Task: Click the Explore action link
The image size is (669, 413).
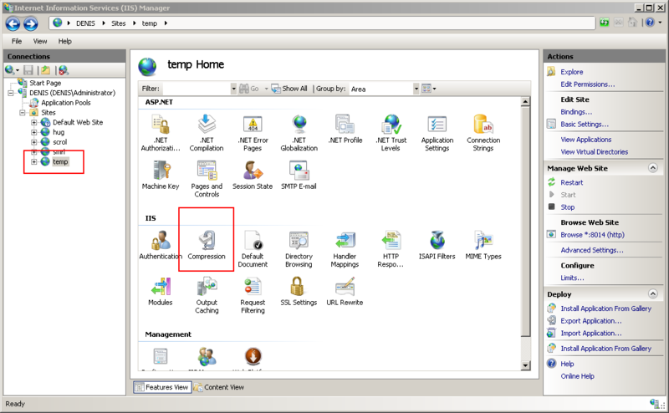Action: tap(572, 72)
